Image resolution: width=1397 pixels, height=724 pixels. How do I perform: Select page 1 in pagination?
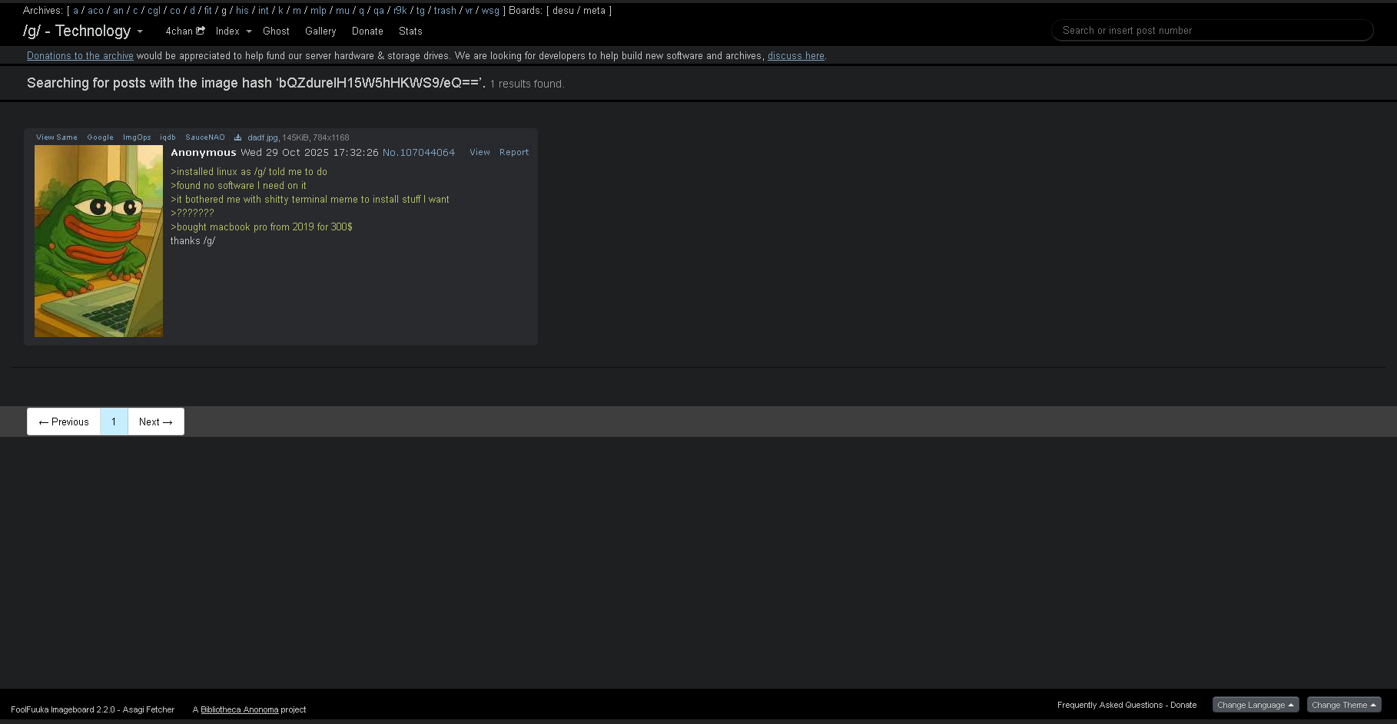pos(114,422)
